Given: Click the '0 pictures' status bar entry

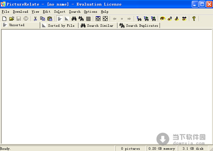Looking at the screenshot, I should (130, 149).
